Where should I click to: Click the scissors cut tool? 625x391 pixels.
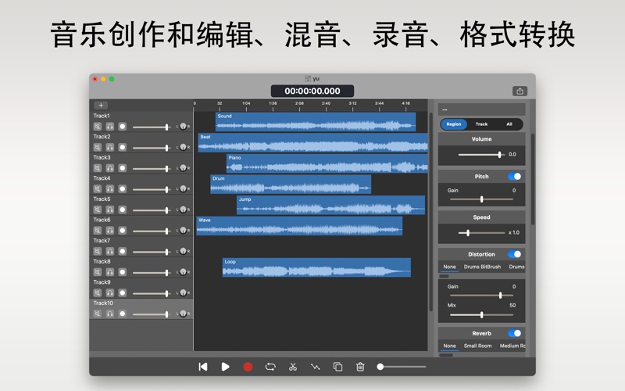click(x=293, y=366)
